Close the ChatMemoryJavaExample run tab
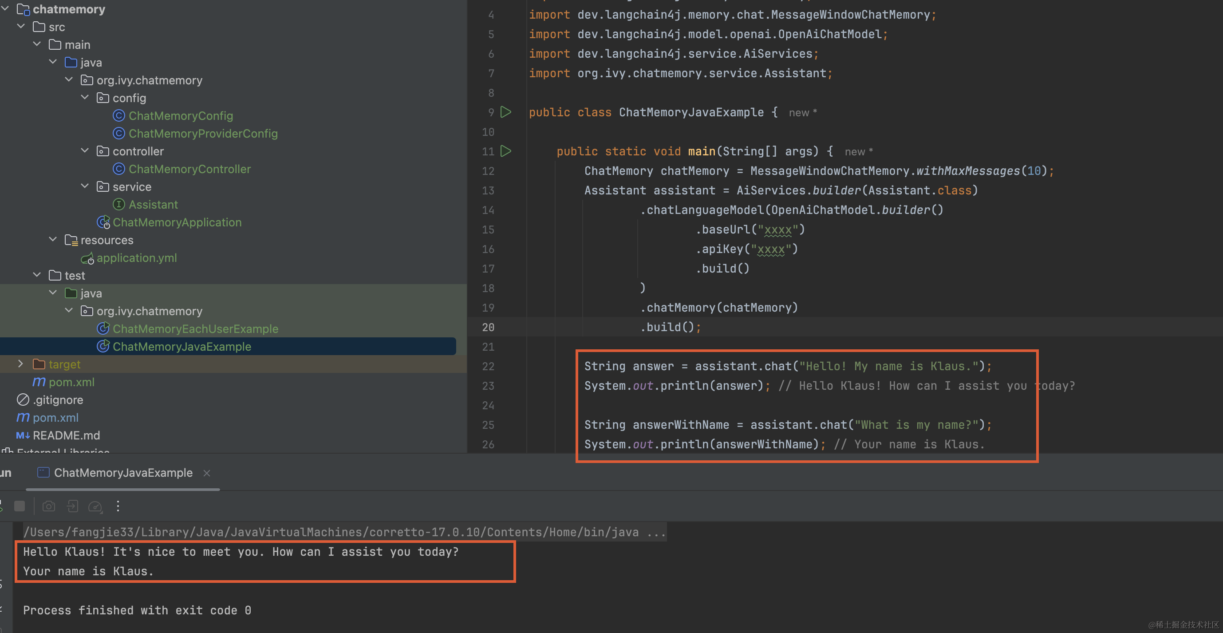Screen dimensions: 1223x633 point(206,473)
